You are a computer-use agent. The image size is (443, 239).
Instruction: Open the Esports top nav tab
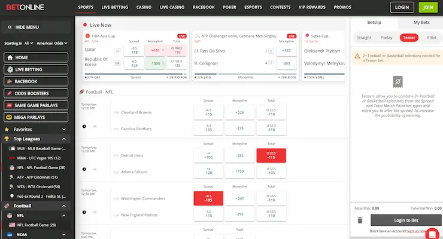(x=253, y=7)
